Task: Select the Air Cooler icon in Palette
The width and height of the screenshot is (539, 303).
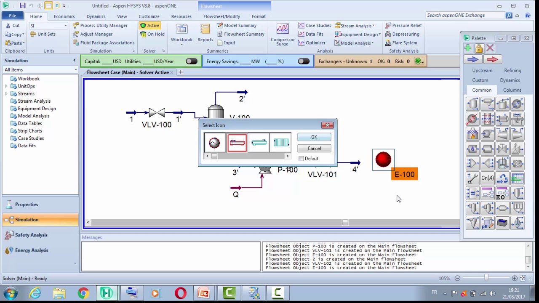Action: pos(518,119)
